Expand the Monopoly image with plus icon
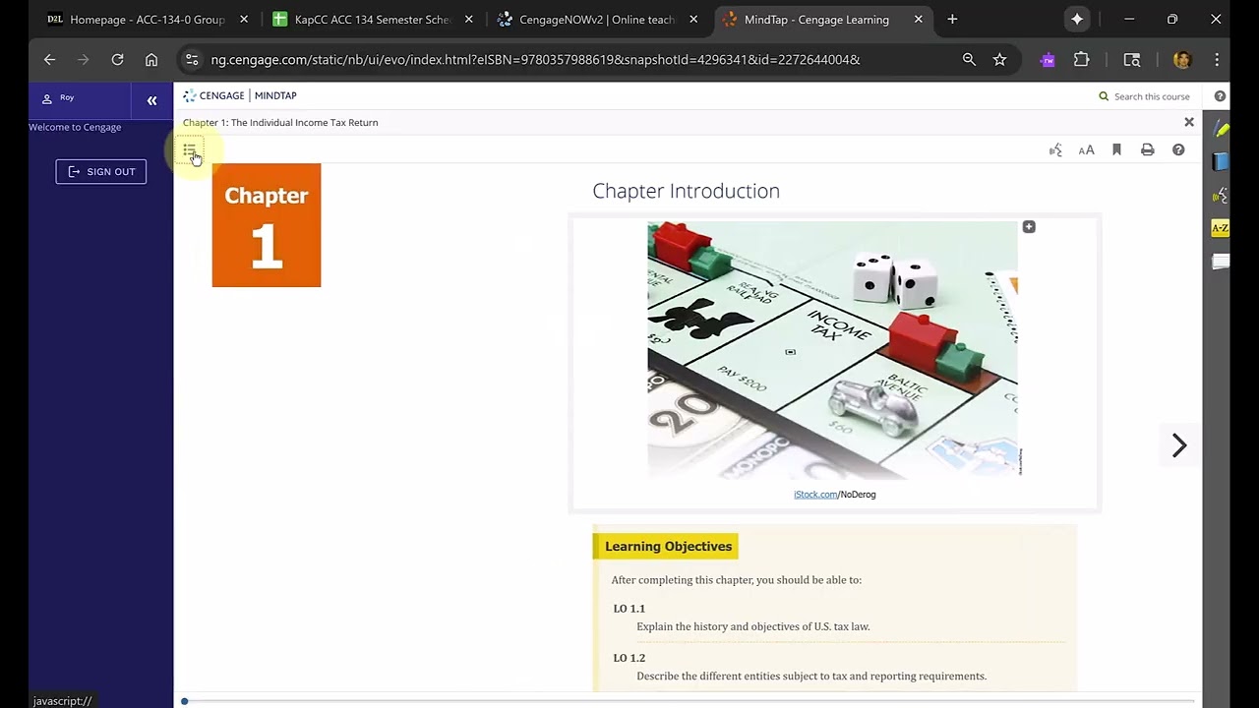 point(1029,227)
